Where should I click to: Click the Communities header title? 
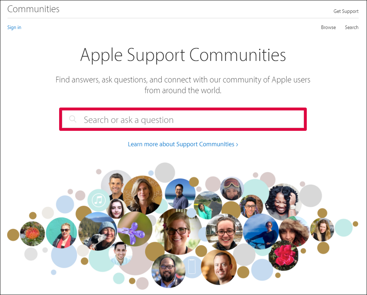[33, 9]
